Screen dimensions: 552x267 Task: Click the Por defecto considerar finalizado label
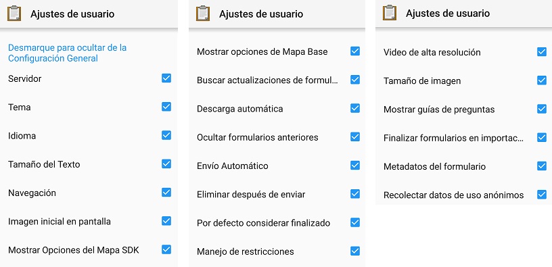click(263, 223)
